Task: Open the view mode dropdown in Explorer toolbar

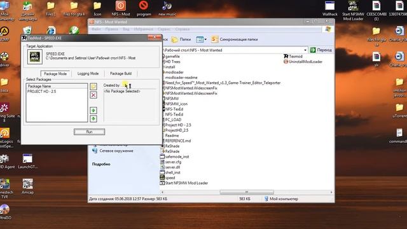Action: click(x=201, y=39)
